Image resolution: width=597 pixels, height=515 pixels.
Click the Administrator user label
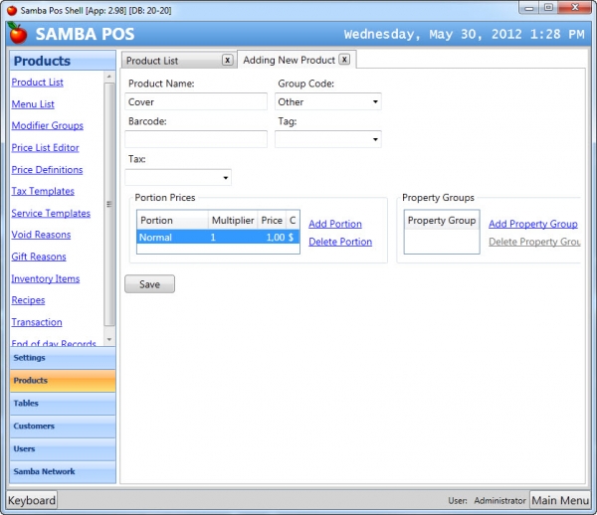click(499, 500)
